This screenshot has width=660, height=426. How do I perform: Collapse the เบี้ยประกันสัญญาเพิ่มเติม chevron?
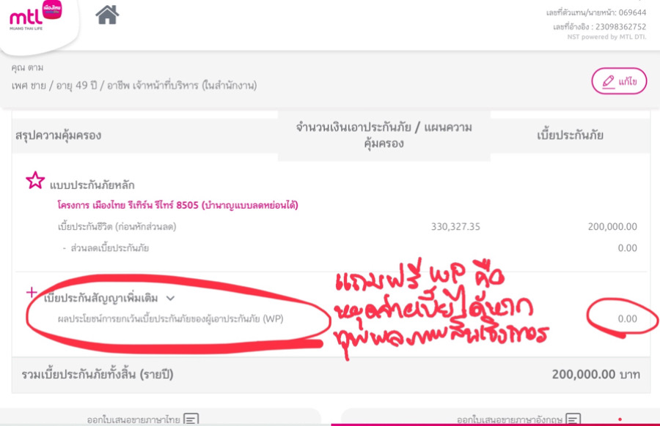(x=171, y=298)
